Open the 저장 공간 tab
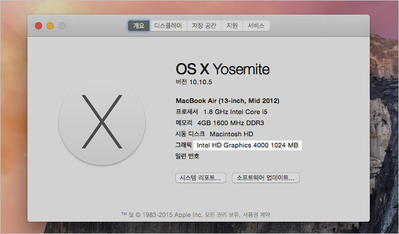Image resolution: width=399 pixels, height=234 pixels. tap(204, 26)
